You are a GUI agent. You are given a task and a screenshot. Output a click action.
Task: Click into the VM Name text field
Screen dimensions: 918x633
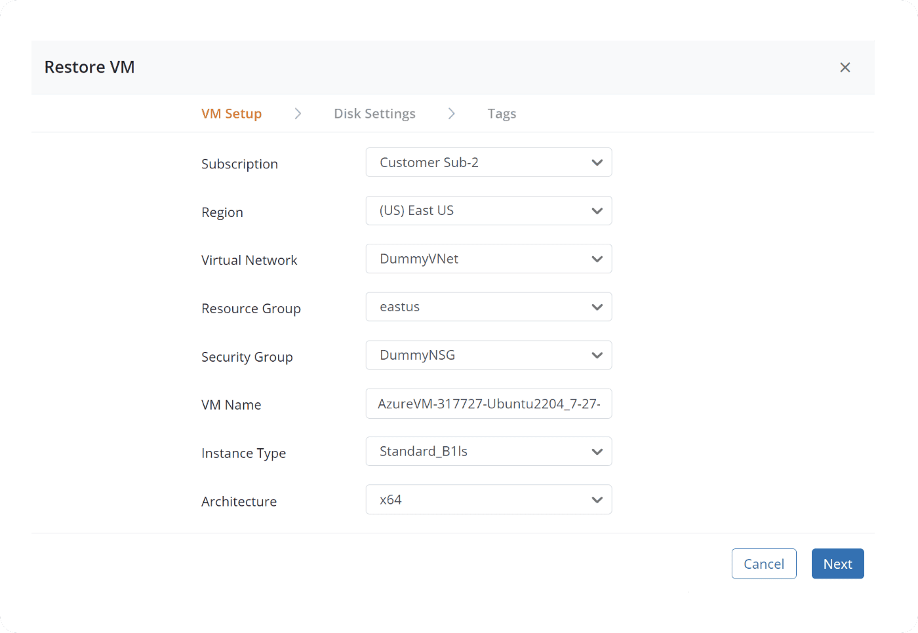pos(489,404)
